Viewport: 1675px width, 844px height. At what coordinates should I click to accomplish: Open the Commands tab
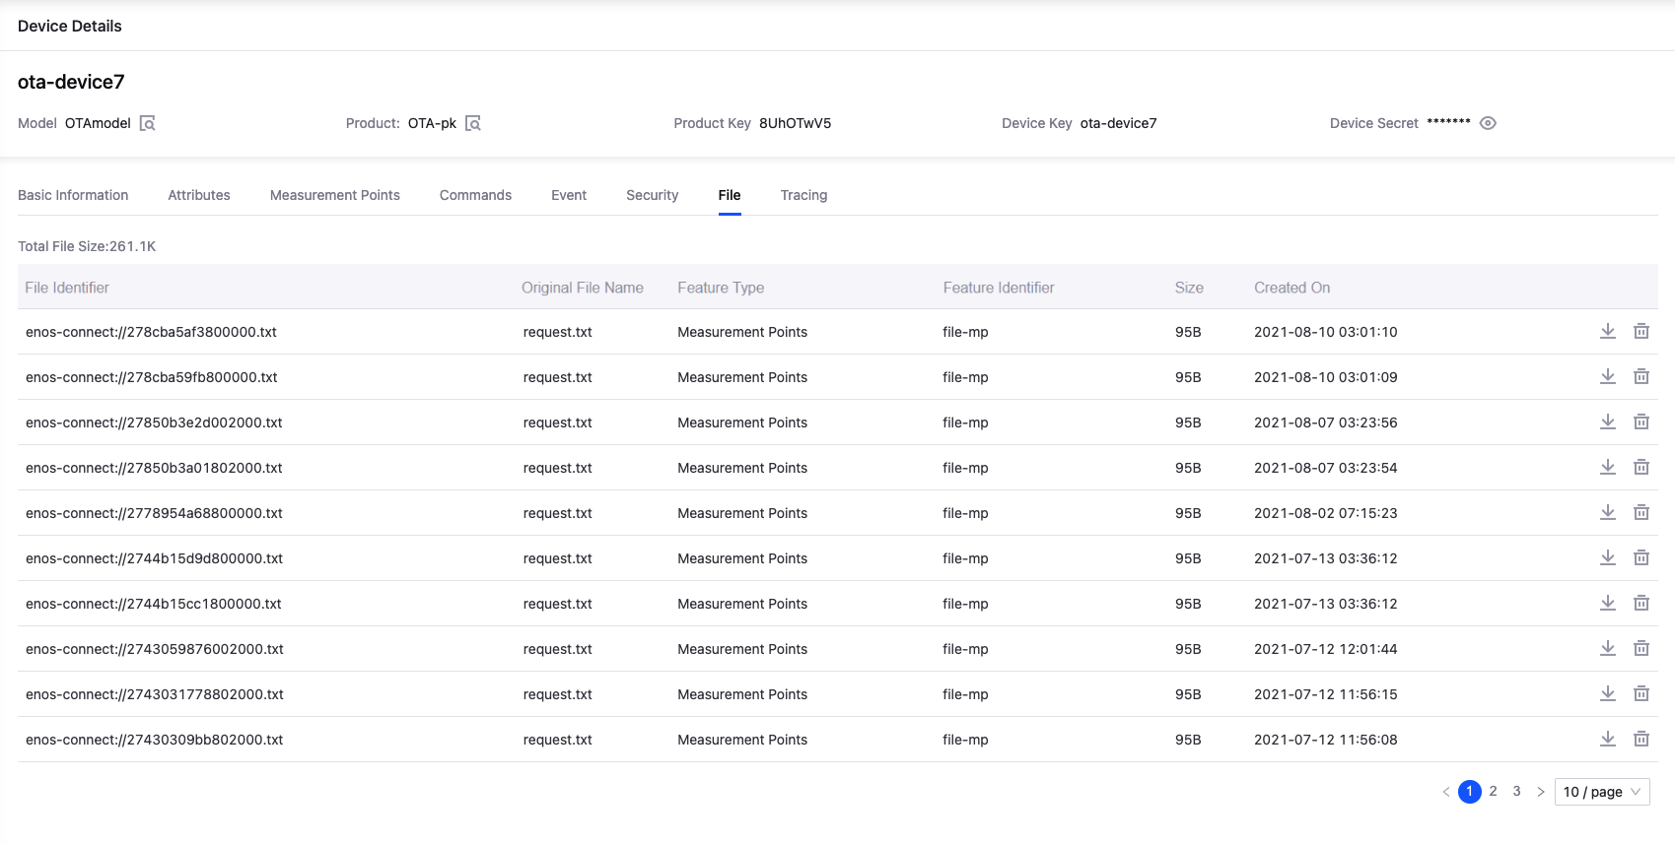[x=475, y=195]
